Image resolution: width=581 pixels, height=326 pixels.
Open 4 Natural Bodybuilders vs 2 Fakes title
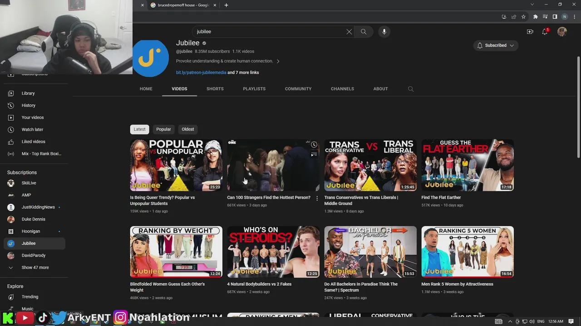(x=259, y=284)
